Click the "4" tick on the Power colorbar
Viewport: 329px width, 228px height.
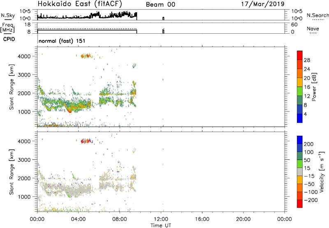pyautogui.click(x=305, y=114)
